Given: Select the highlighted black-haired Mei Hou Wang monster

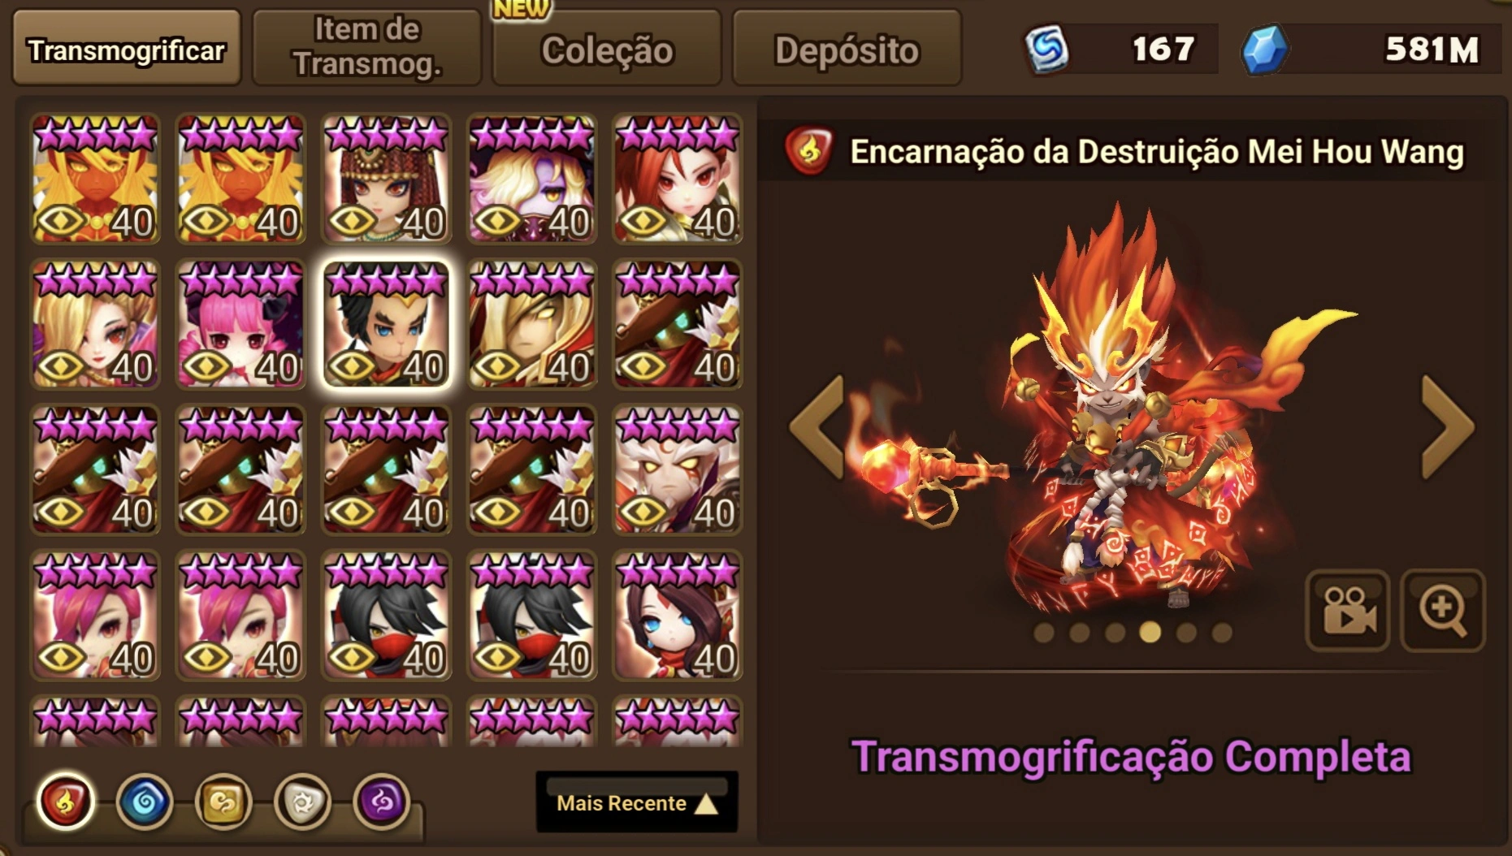Looking at the screenshot, I should 386,325.
